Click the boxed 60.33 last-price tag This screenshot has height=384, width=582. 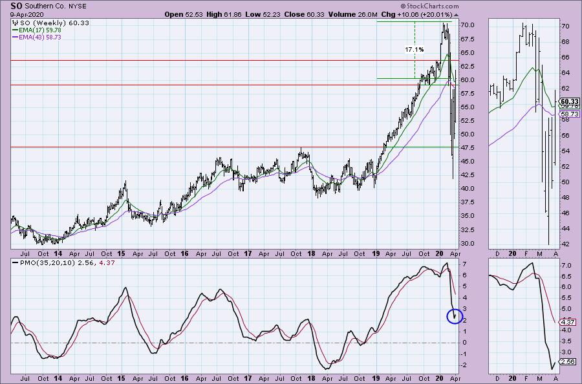(569, 101)
